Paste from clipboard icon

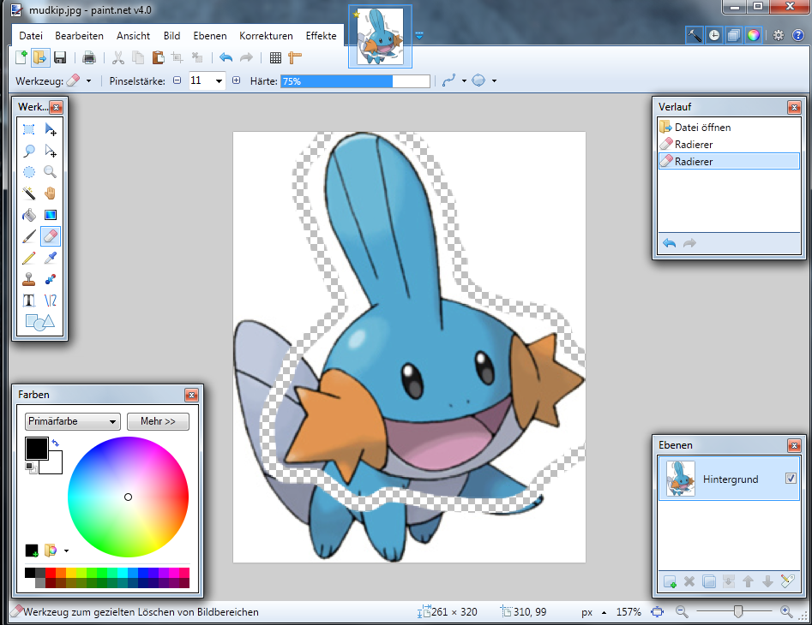click(158, 57)
